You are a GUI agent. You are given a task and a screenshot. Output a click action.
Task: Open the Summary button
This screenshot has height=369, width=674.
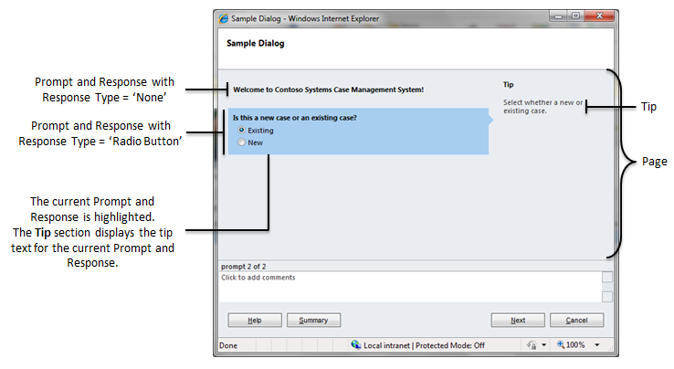pos(313,321)
